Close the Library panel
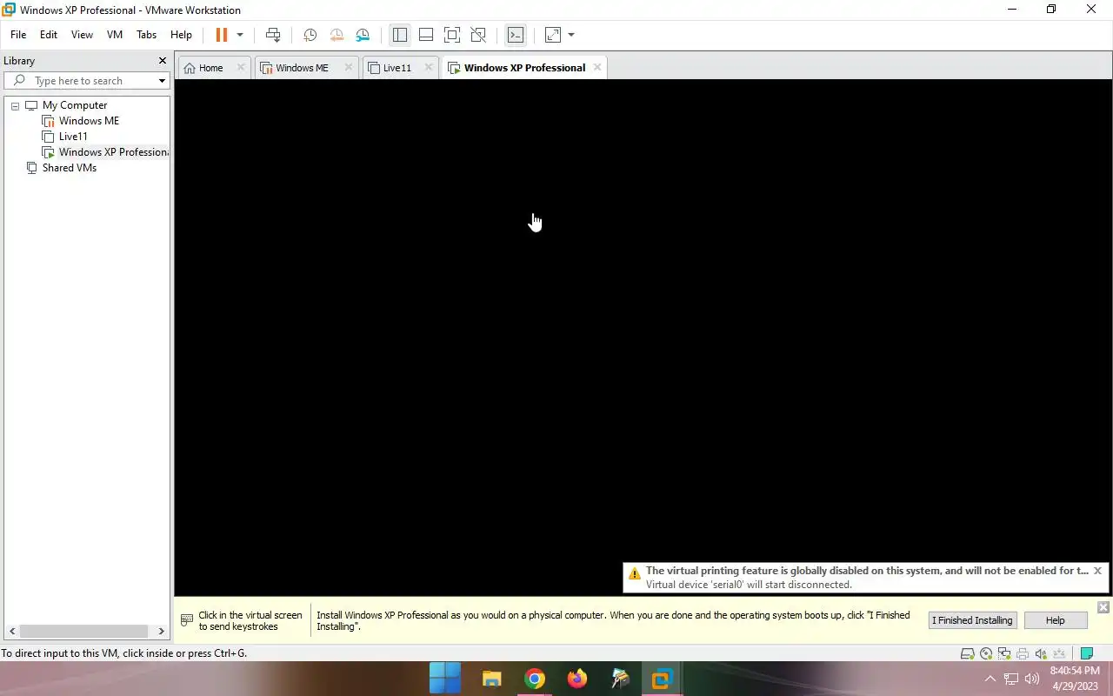Viewport: 1113px width, 696px height. tap(162, 61)
